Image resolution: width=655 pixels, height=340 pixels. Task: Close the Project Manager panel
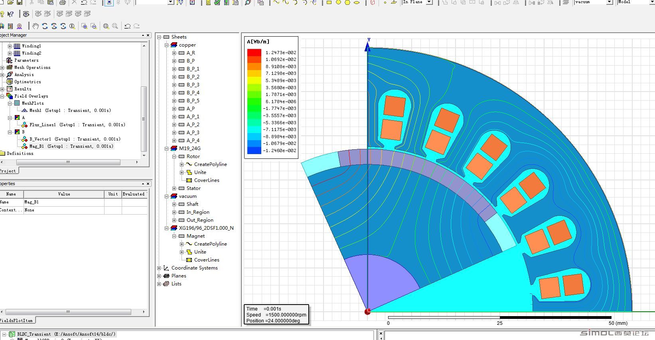click(x=148, y=35)
